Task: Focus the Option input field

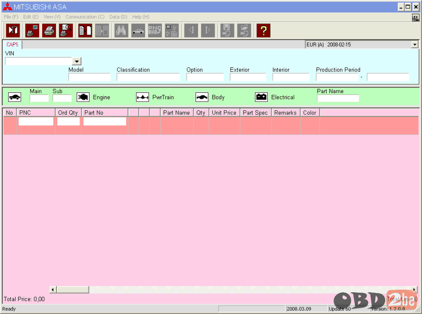Action: click(205, 77)
